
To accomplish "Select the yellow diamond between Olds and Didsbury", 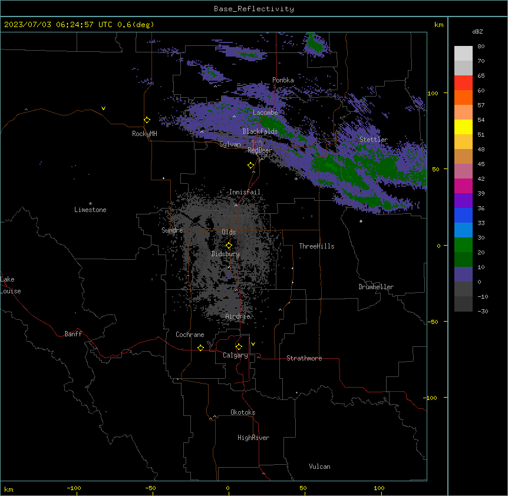I will click(229, 245).
